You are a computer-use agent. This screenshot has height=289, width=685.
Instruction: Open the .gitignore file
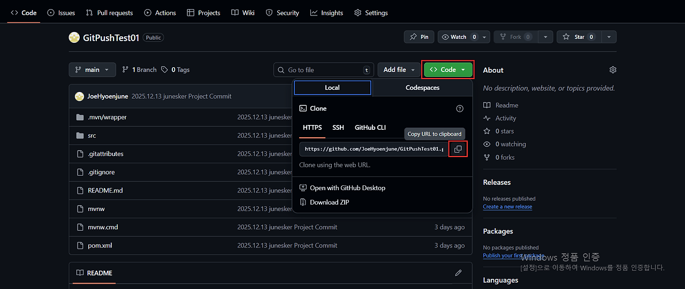tap(101, 172)
